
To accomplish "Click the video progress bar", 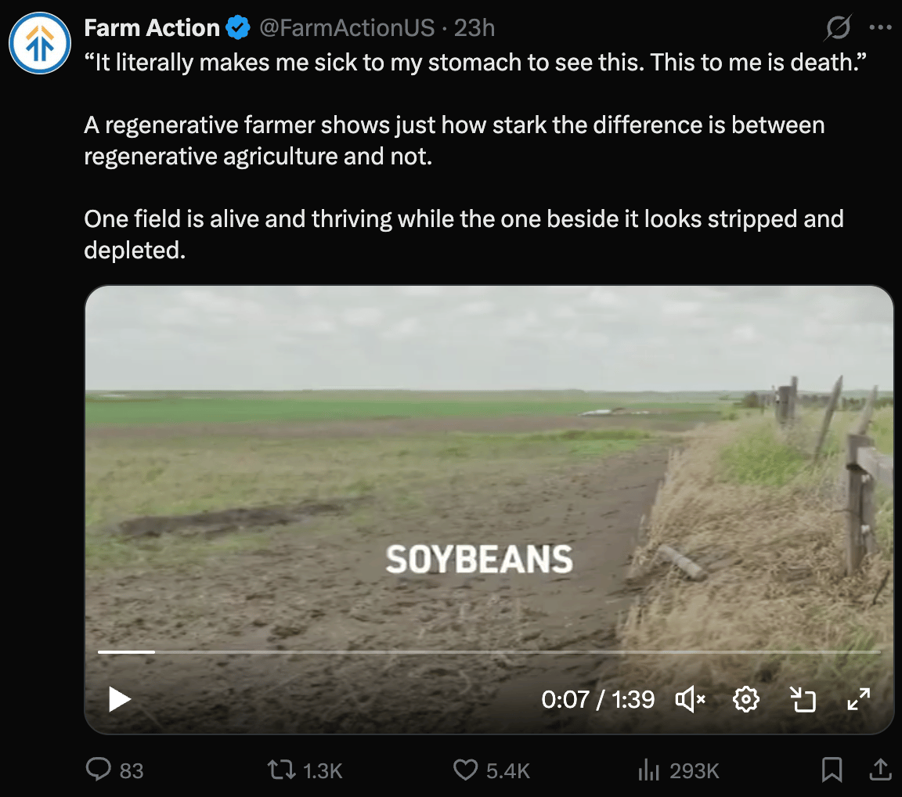I will point(489,651).
